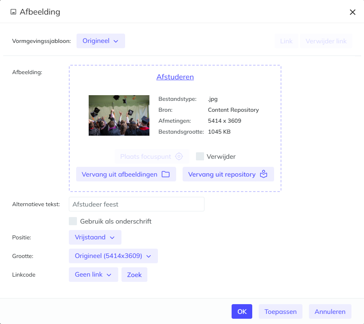Cancel using the Annuleren button
Viewport: 364px width, 324px height.
(x=330, y=311)
